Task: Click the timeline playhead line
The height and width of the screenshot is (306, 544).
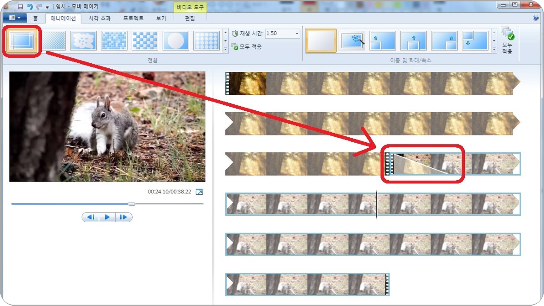Action: tap(377, 204)
